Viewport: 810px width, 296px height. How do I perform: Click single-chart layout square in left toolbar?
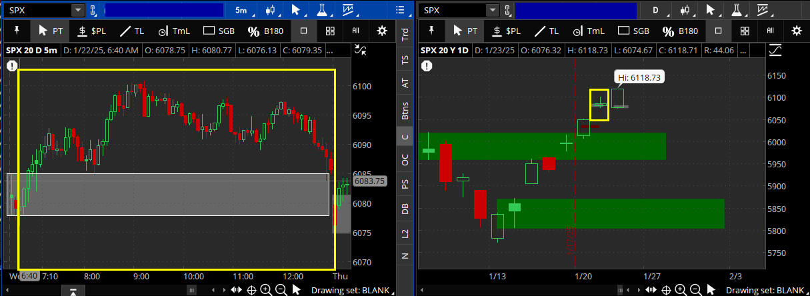click(x=303, y=31)
